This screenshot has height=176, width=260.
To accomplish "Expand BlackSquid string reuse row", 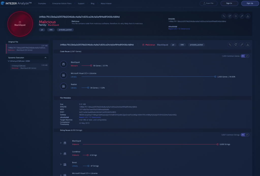I will [x=61, y=143].
